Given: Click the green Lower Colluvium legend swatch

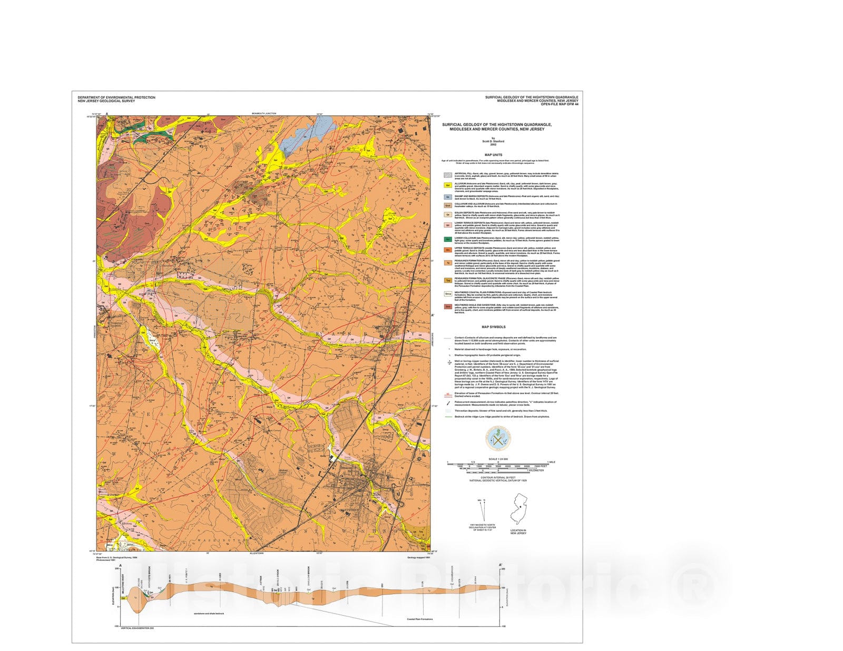Looking at the screenshot, I should coord(448,239).
